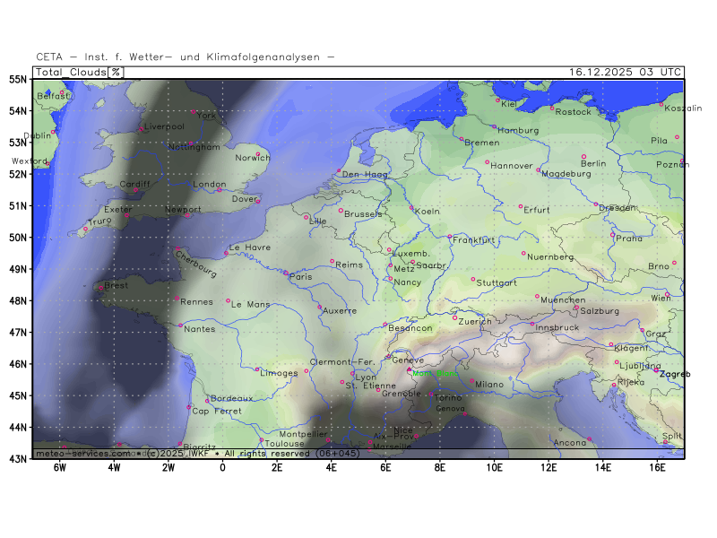Select the Brest city marker
This screenshot has height=538, width=717.
(x=99, y=288)
